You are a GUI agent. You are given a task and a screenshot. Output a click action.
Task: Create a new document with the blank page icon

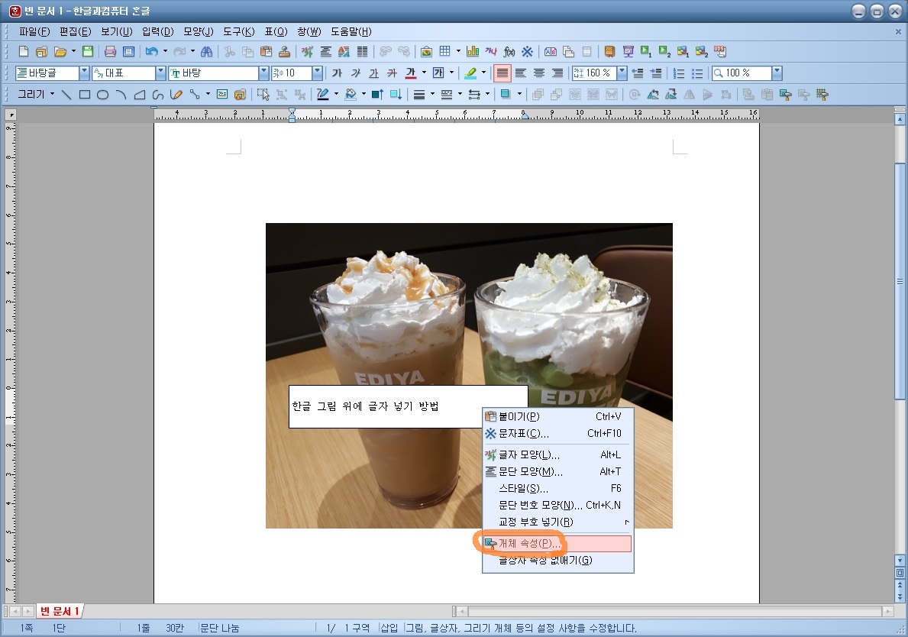pos(24,51)
